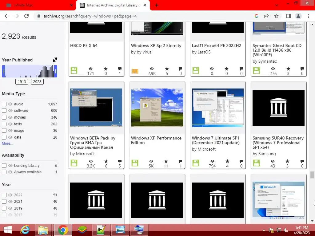Open a new browser tab
This screenshot has width=315, height=236.
[157, 5]
